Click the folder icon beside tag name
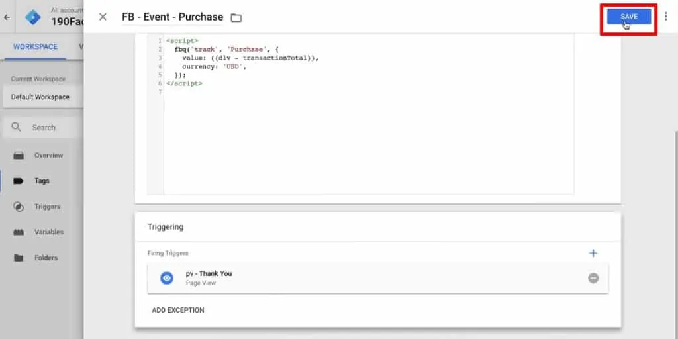 (236, 18)
